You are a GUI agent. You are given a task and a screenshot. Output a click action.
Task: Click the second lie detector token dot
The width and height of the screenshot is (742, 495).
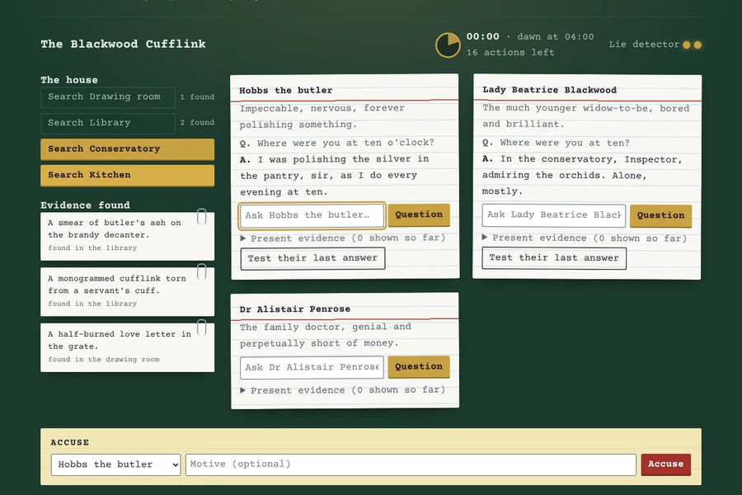click(697, 45)
